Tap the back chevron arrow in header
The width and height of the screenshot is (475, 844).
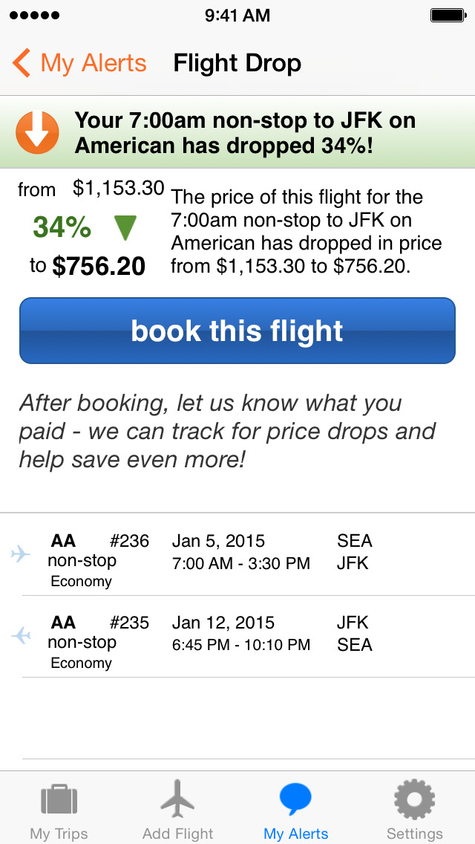point(22,63)
